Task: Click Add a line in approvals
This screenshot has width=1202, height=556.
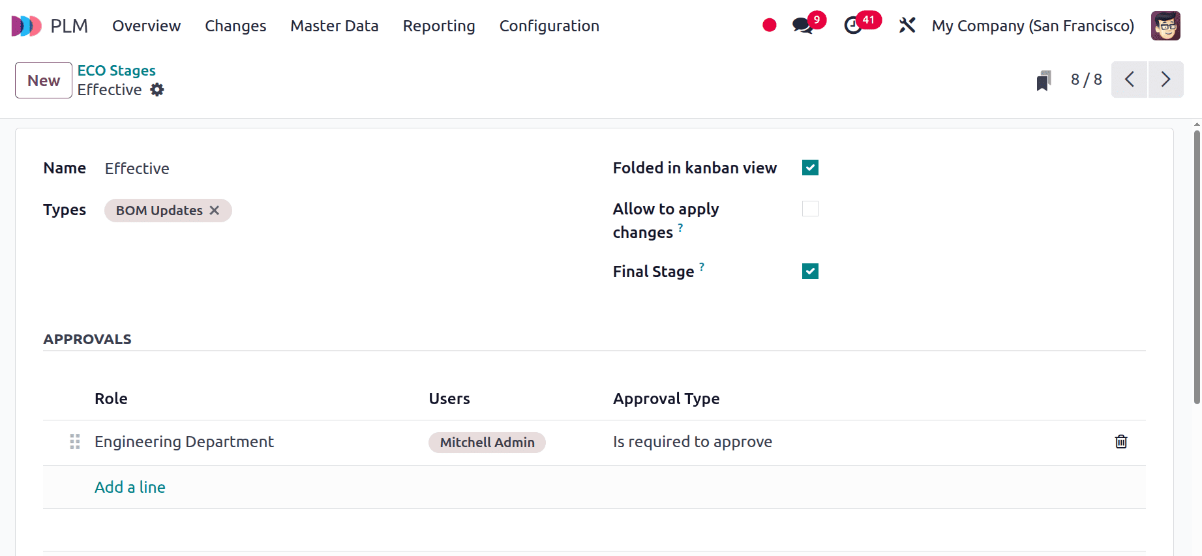Action: [x=130, y=488]
